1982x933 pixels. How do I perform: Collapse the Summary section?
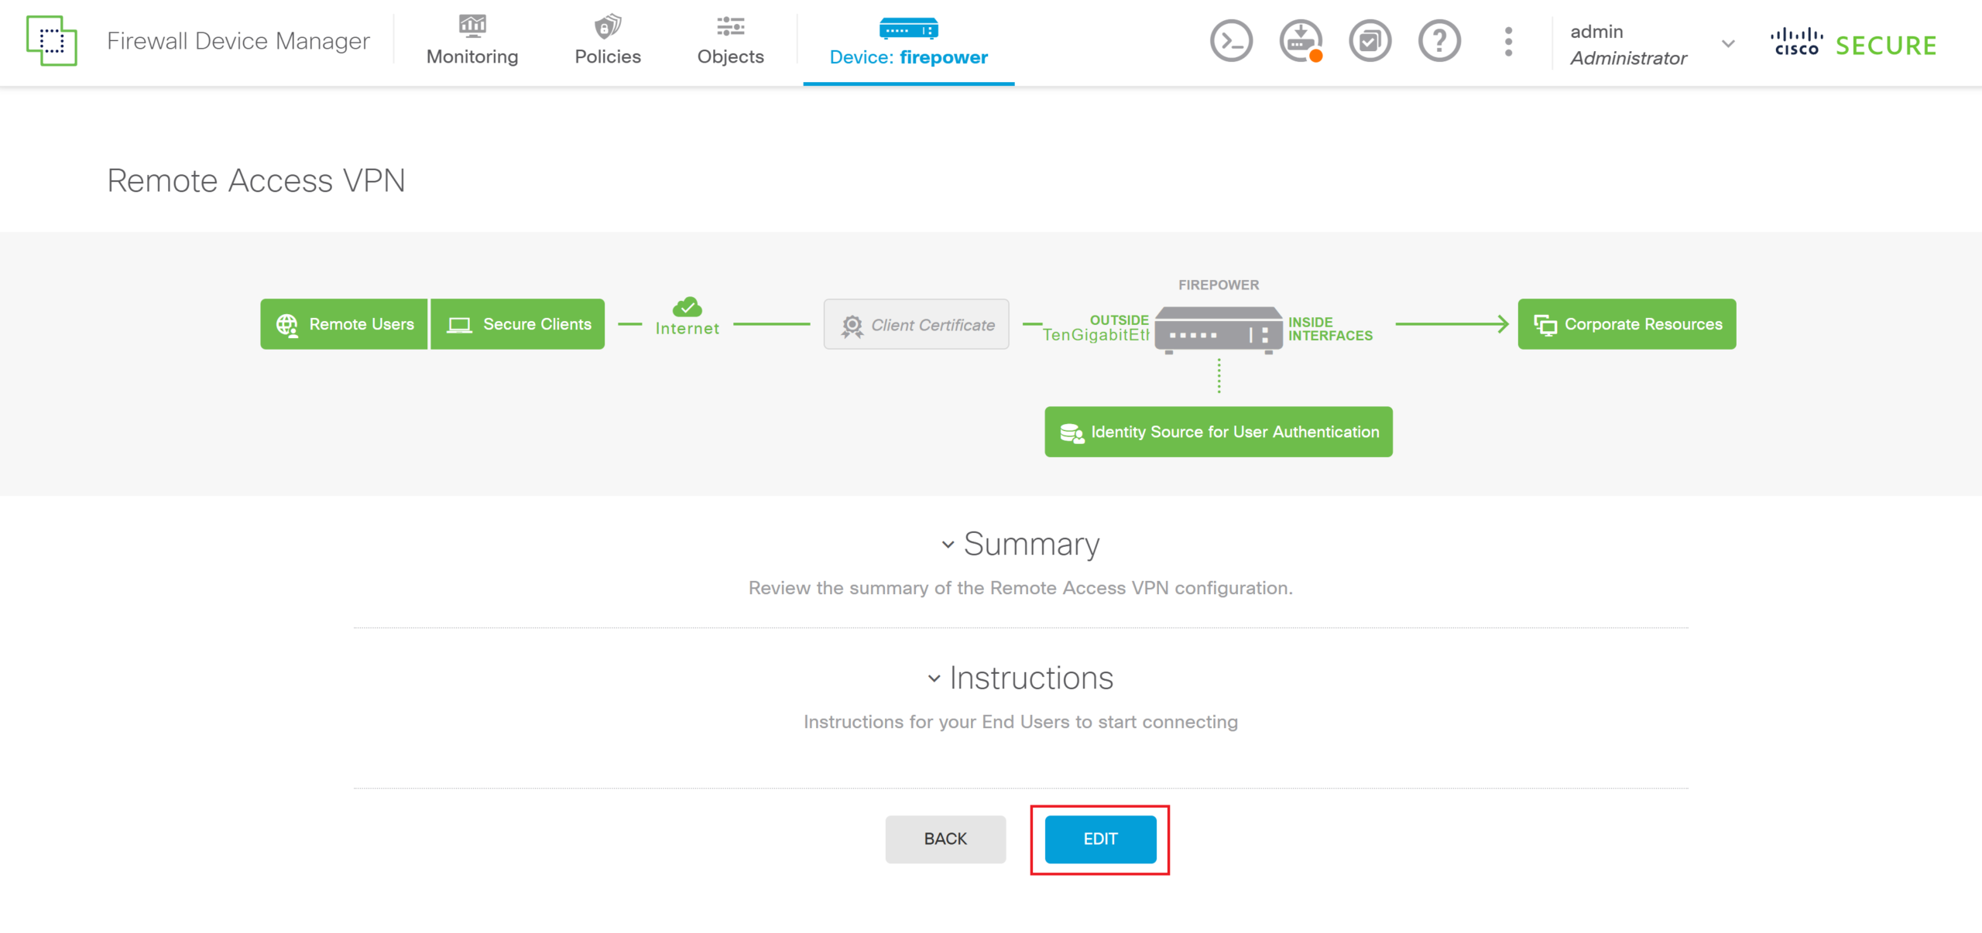point(948,545)
